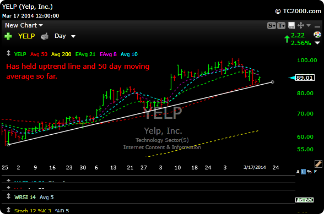Click the green plus add-symbol icon
324x214 pixels.
click(x=8, y=36)
